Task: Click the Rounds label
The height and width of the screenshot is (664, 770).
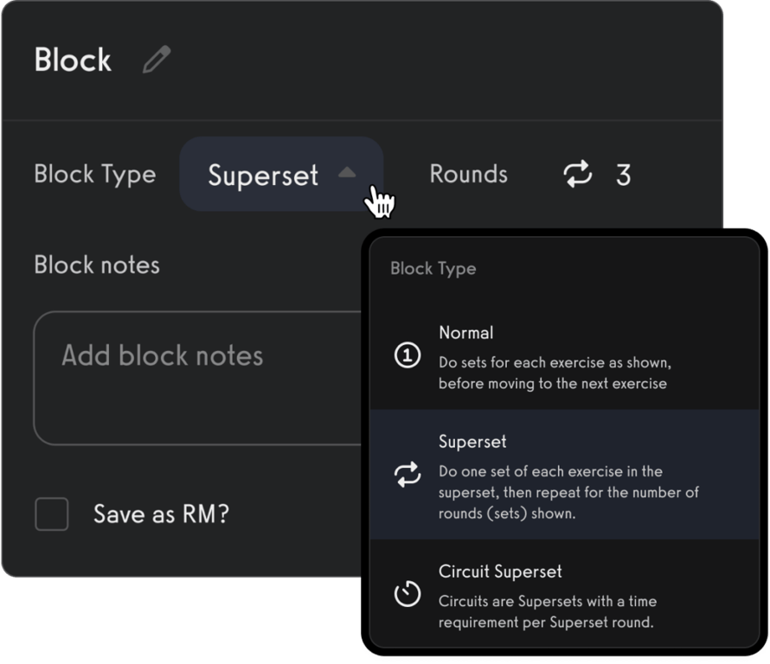Action: [x=468, y=175]
